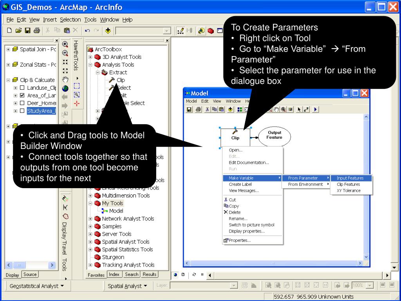The width and height of the screenshot is (401, 301).
Task: Click the red crosshair HawthsTools icon
Action: click(77, 103)
